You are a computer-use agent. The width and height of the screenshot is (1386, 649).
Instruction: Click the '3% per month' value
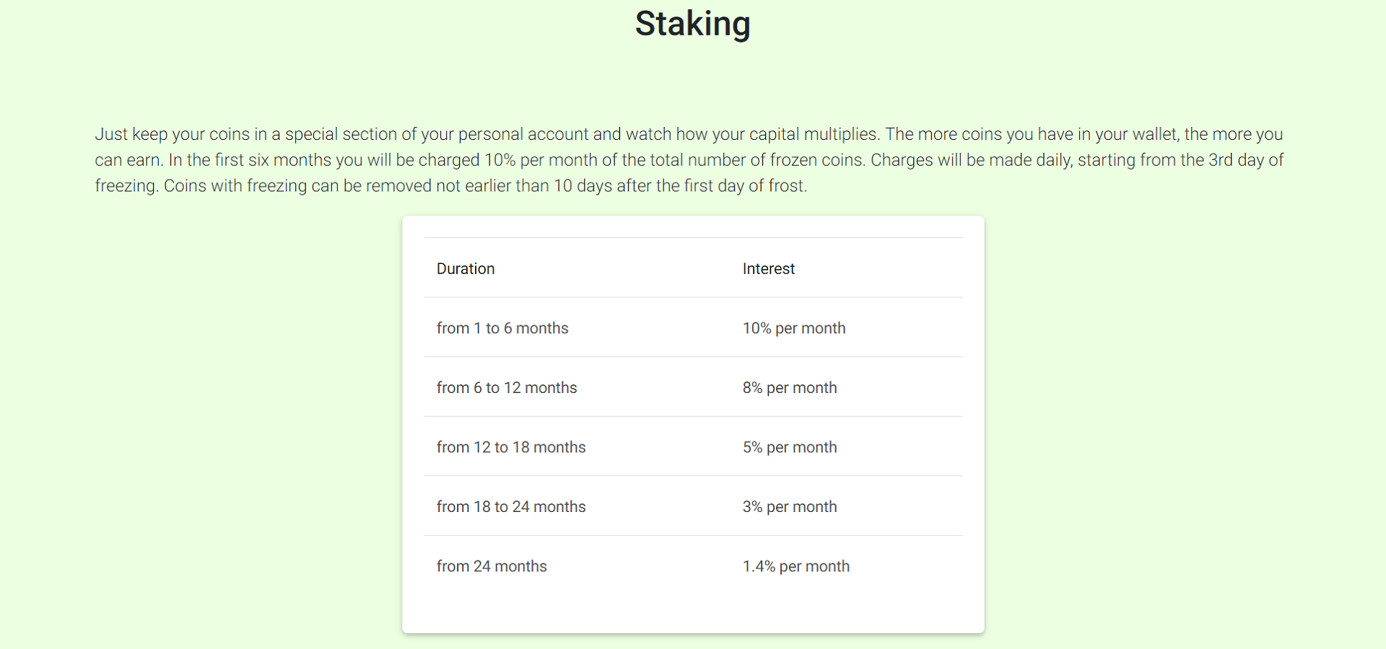[790, 507]
